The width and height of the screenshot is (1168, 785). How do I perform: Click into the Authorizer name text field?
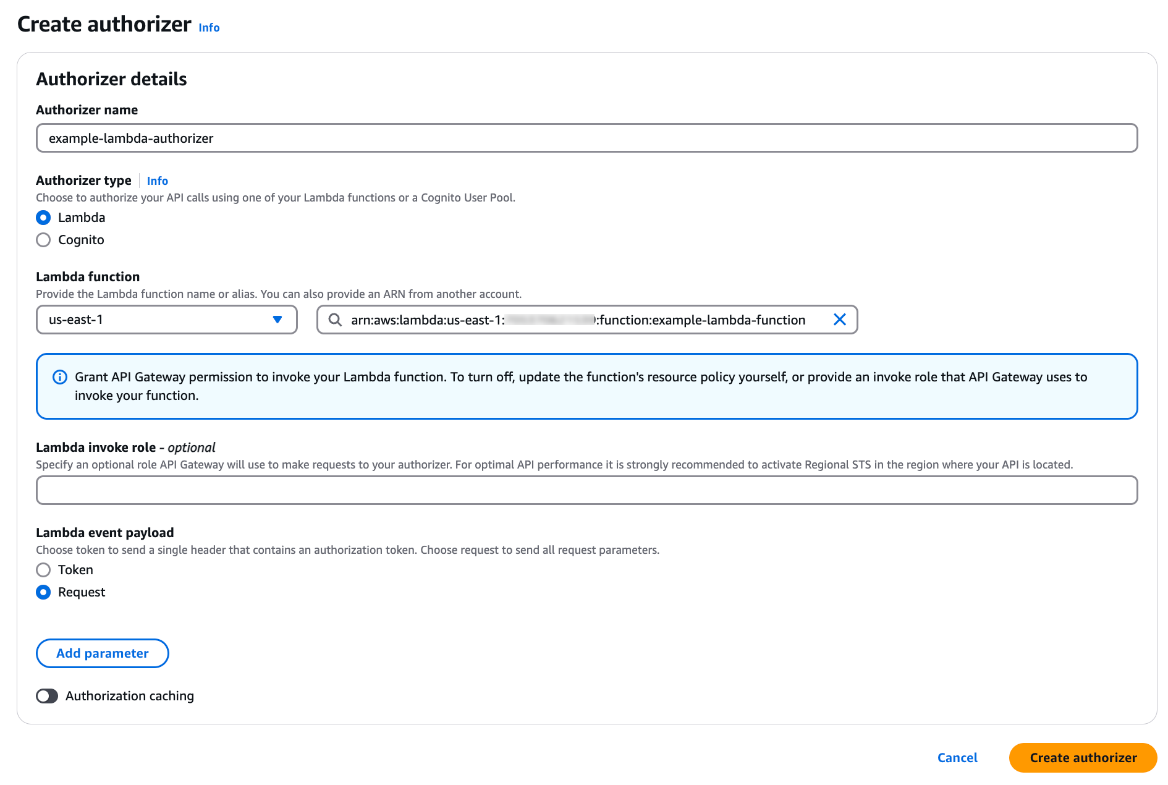(586, 138)
